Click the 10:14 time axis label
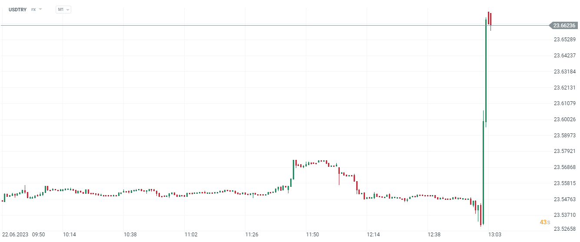The width and height of the screenshot is (580, 242). tap(70, 235)
